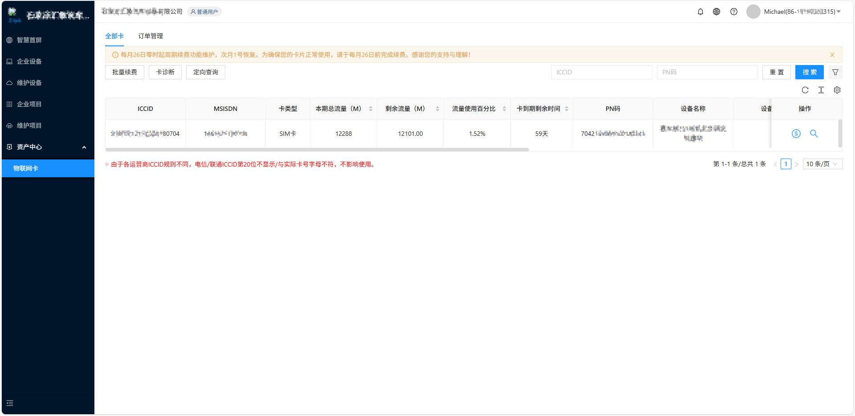The height and width of the screenshot is (416, 855).
Task: Sort by 卡到期剩余时间 column
Action: click(x=566, y=109)
